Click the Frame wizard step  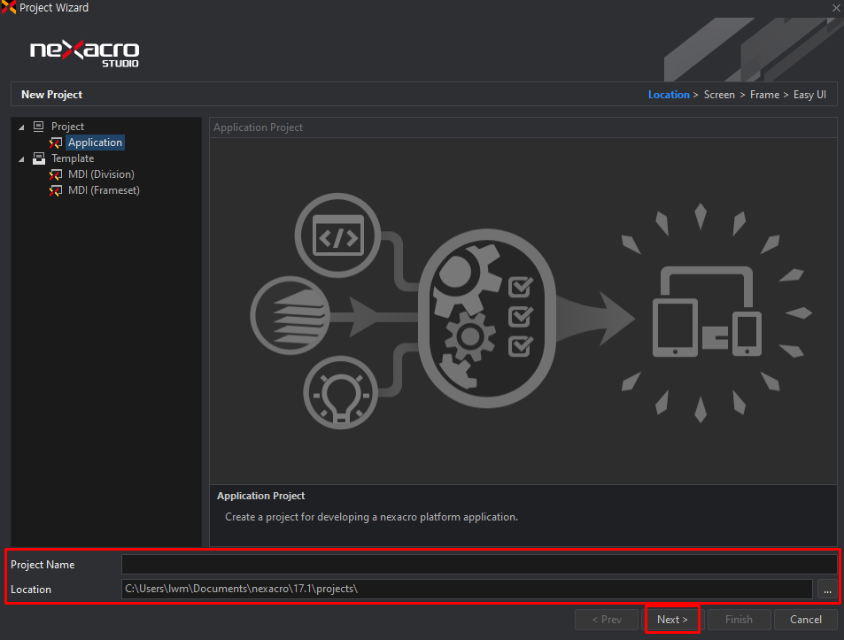pos(764,95)
